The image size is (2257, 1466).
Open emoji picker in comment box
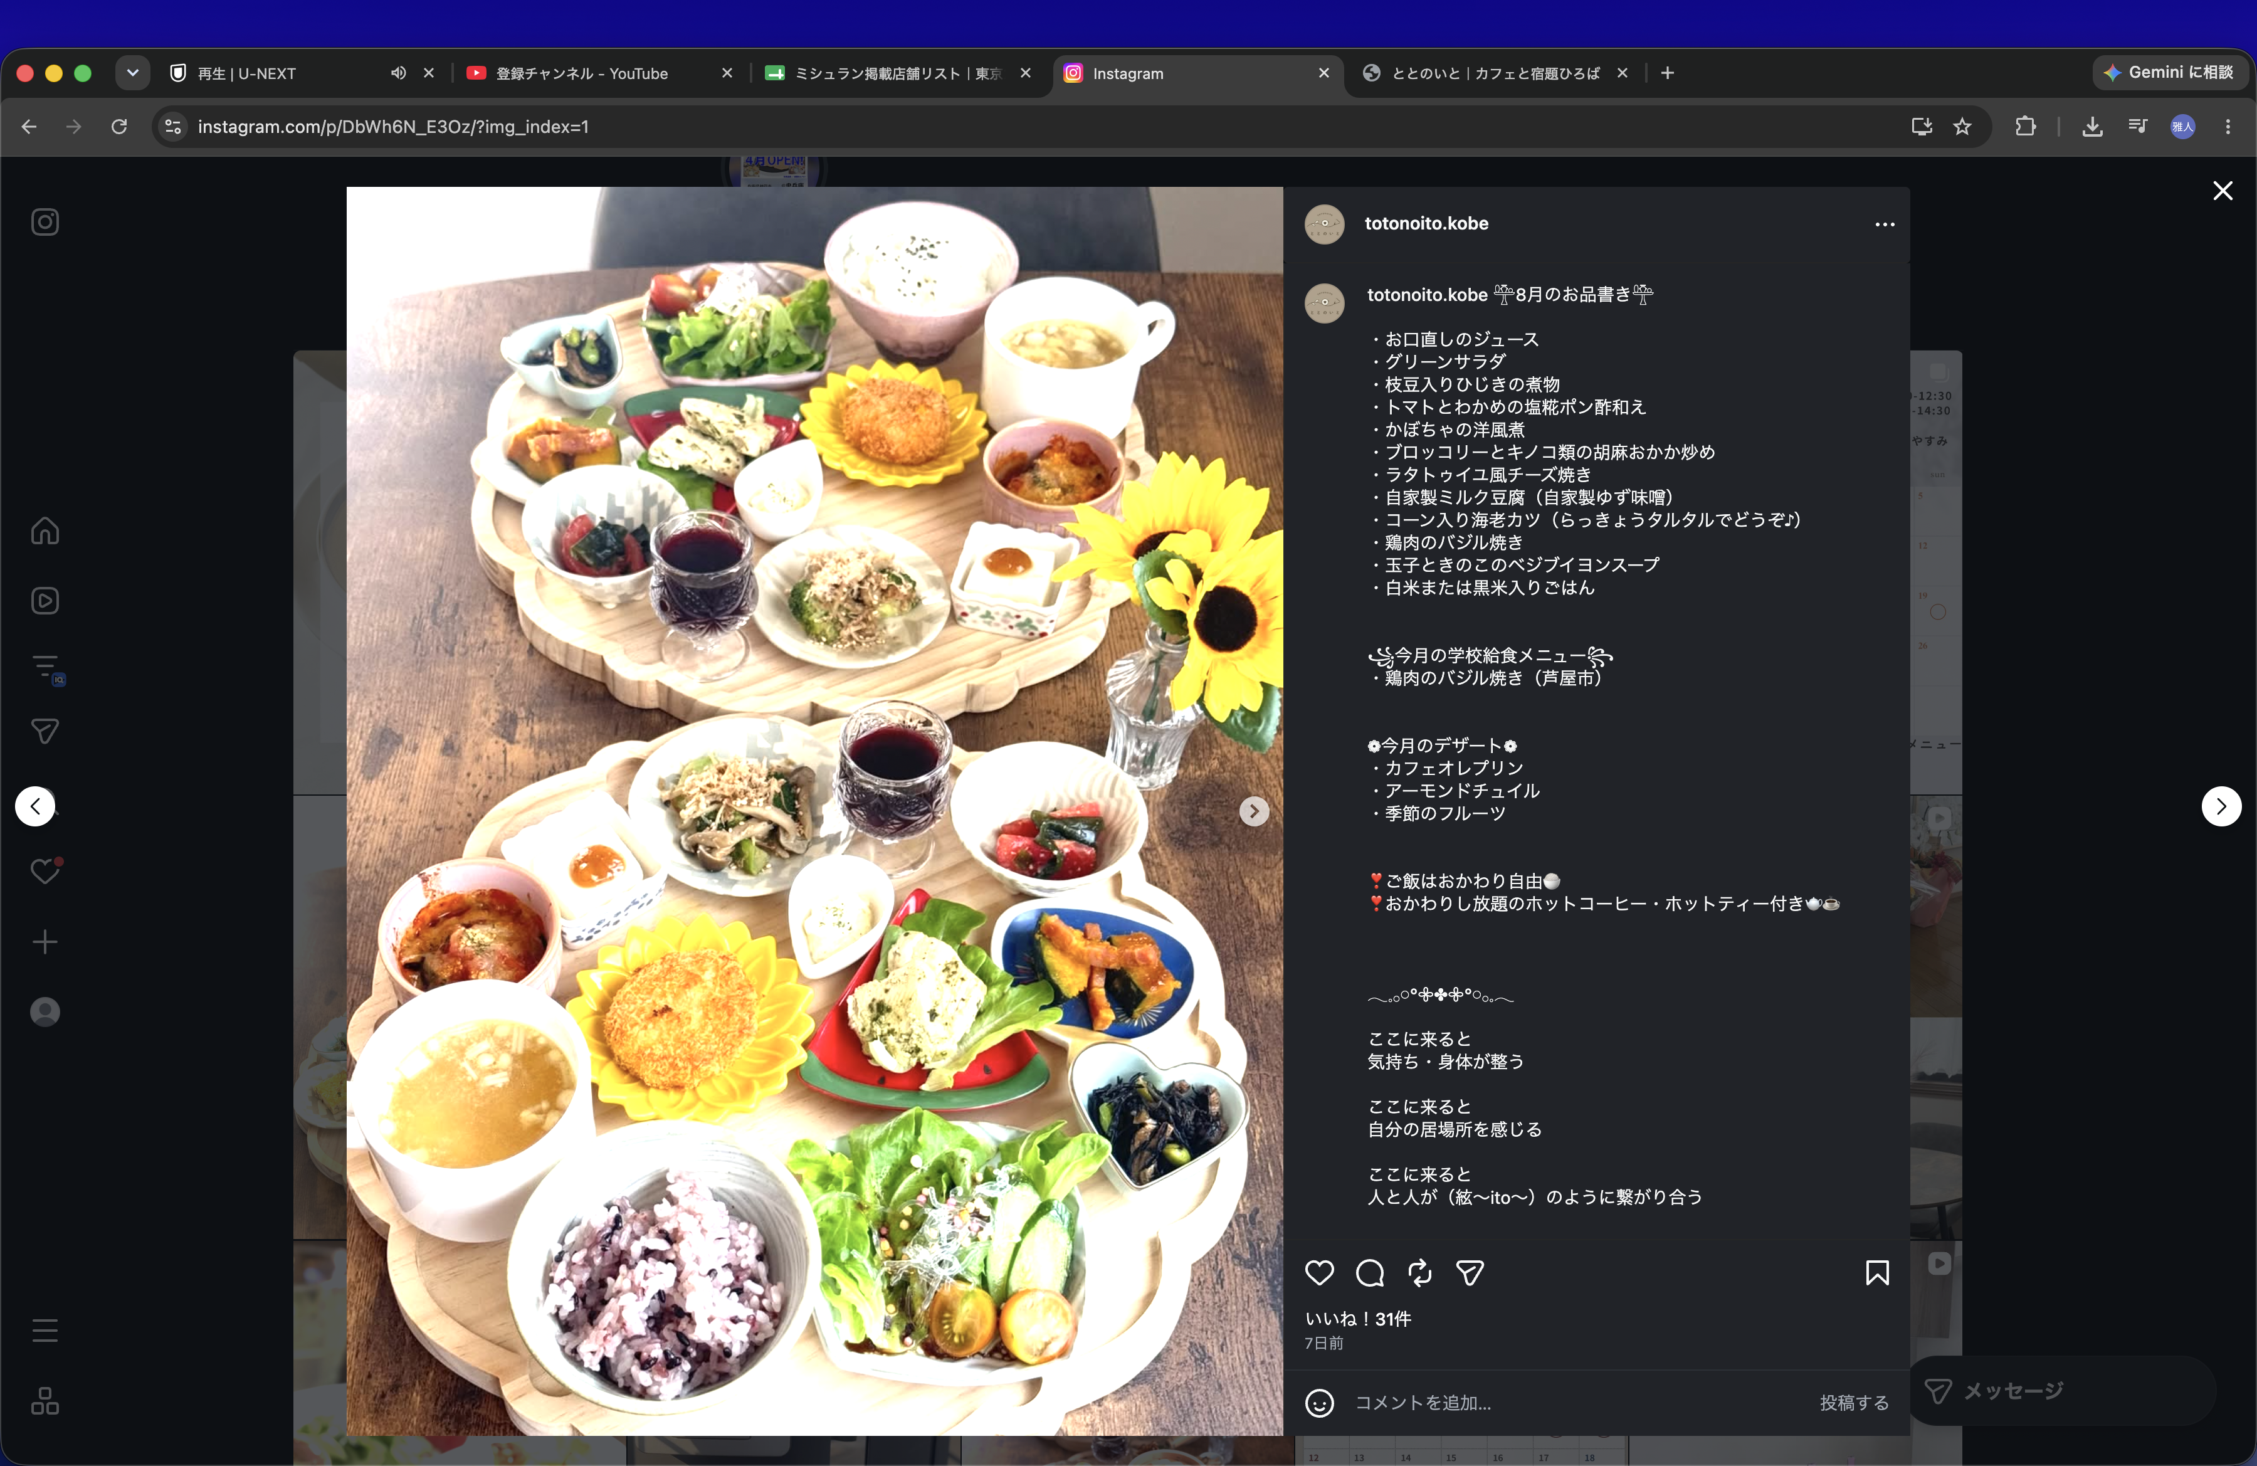[x=1319, y=1403]
